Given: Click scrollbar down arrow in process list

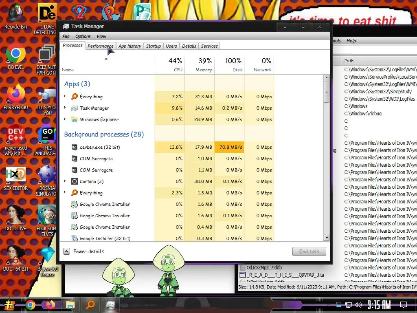Looking at the screenshot, I should click(x=327, y=238).
